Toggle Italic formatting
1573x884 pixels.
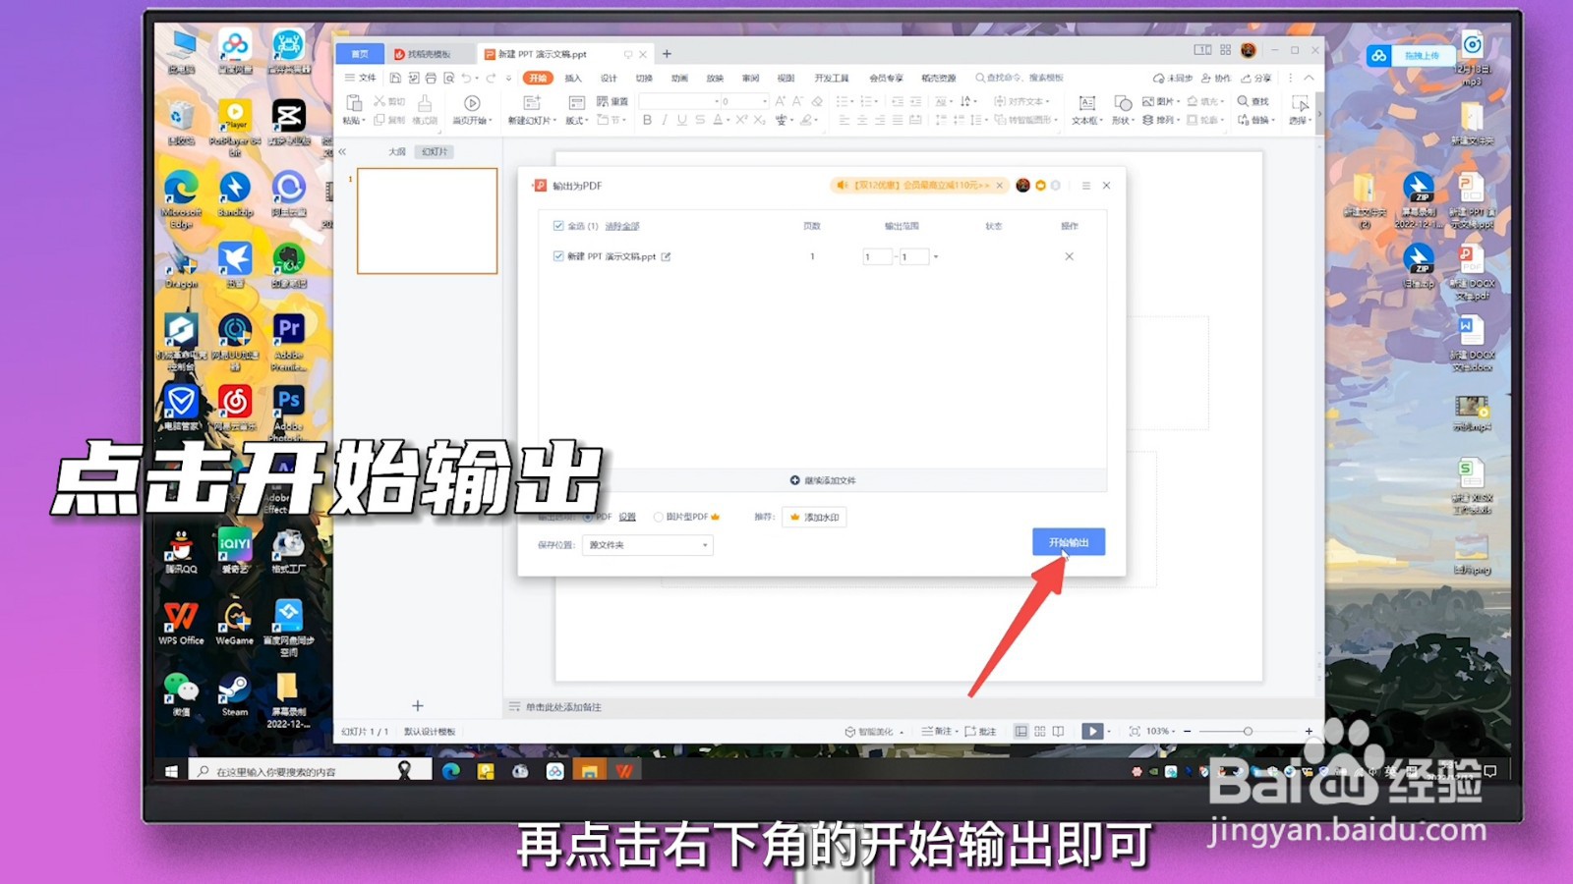tap(665, 120)
